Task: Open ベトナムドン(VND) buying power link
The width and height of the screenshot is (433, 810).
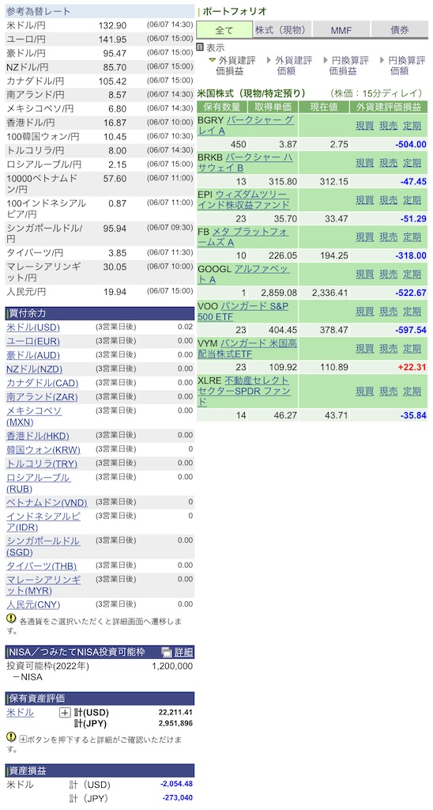Action: (x=47, y=502)
